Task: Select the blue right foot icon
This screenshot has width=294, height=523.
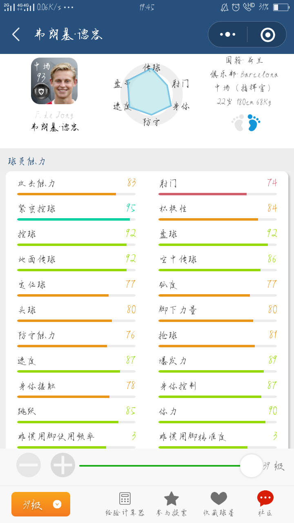Action: (x=254, y=123)
